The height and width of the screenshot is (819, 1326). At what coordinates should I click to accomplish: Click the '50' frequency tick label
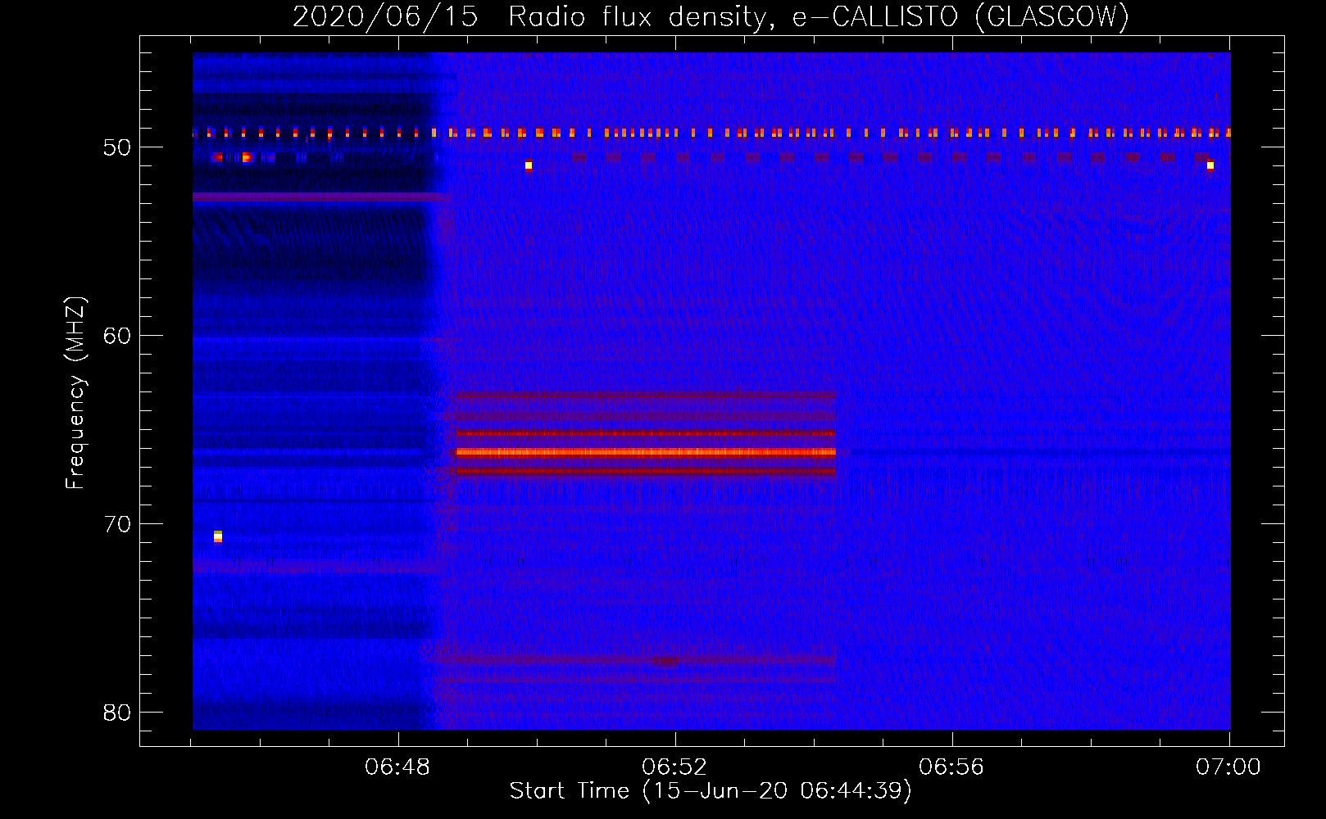tap(117, 147)
